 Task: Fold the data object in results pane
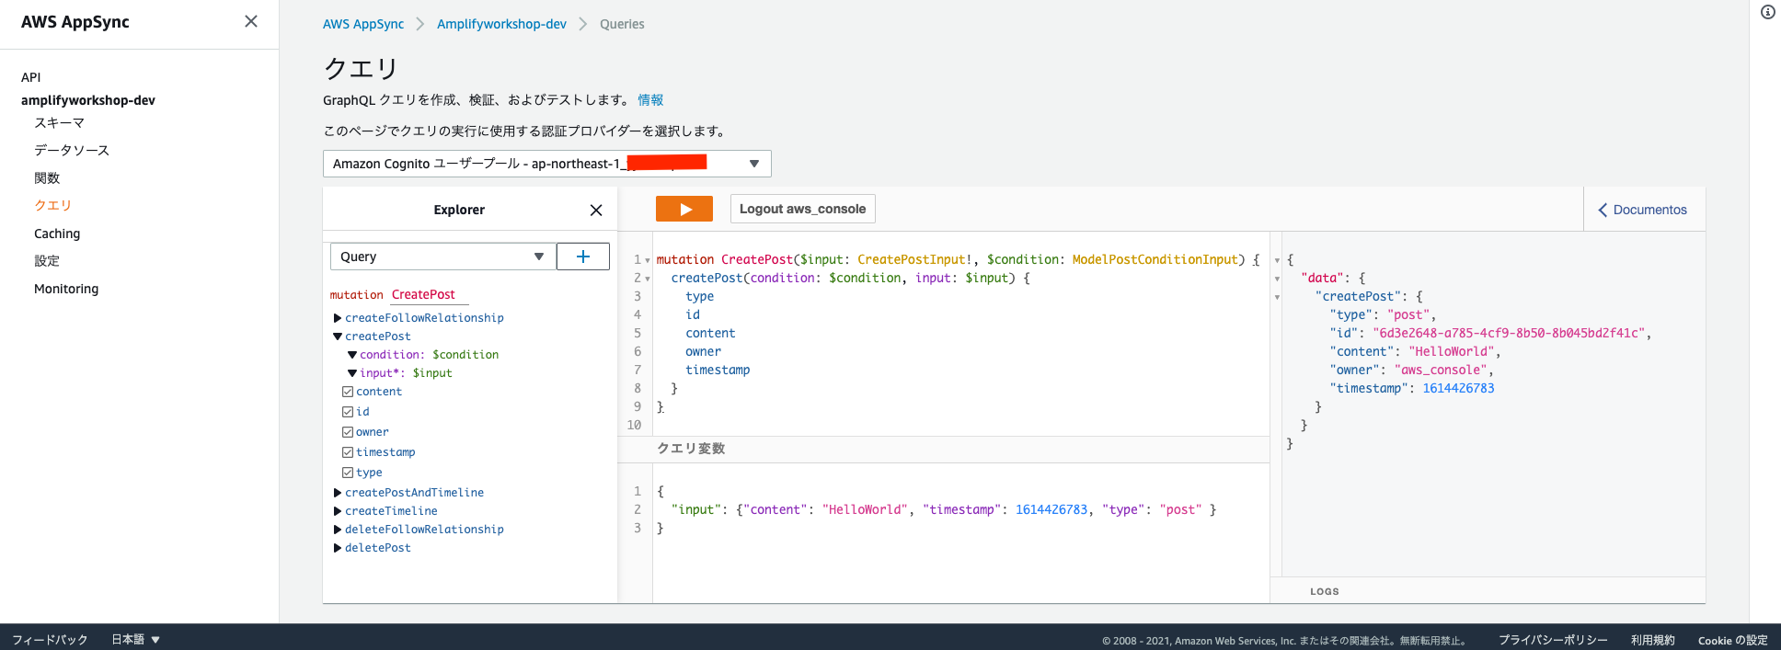(1277, 279)
